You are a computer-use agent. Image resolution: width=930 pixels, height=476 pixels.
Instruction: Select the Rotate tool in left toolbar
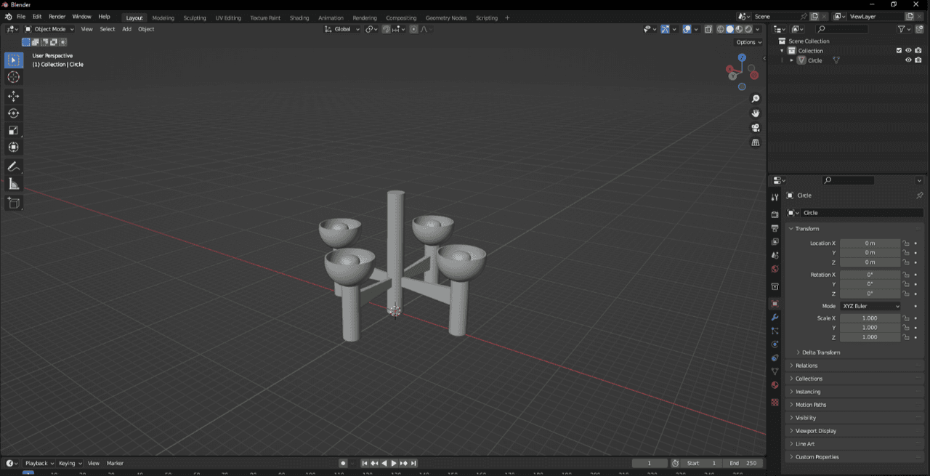14,113
